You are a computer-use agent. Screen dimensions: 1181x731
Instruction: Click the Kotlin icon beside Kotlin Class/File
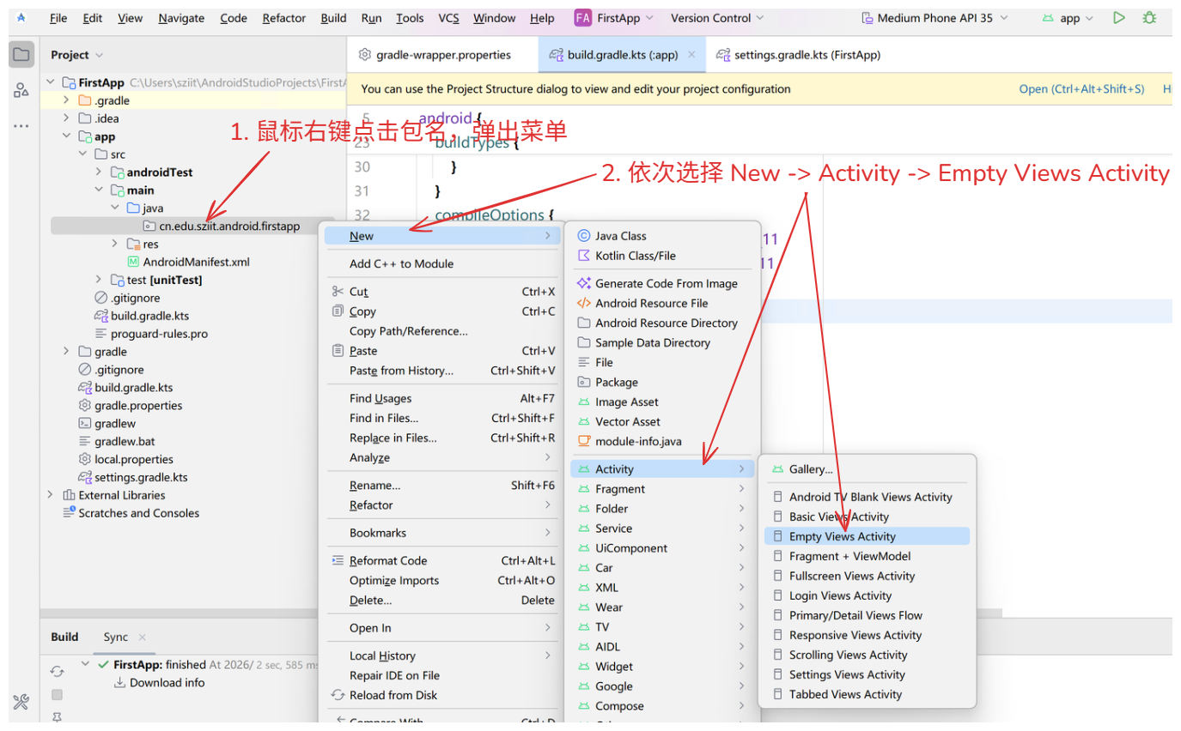coord(584,256)
